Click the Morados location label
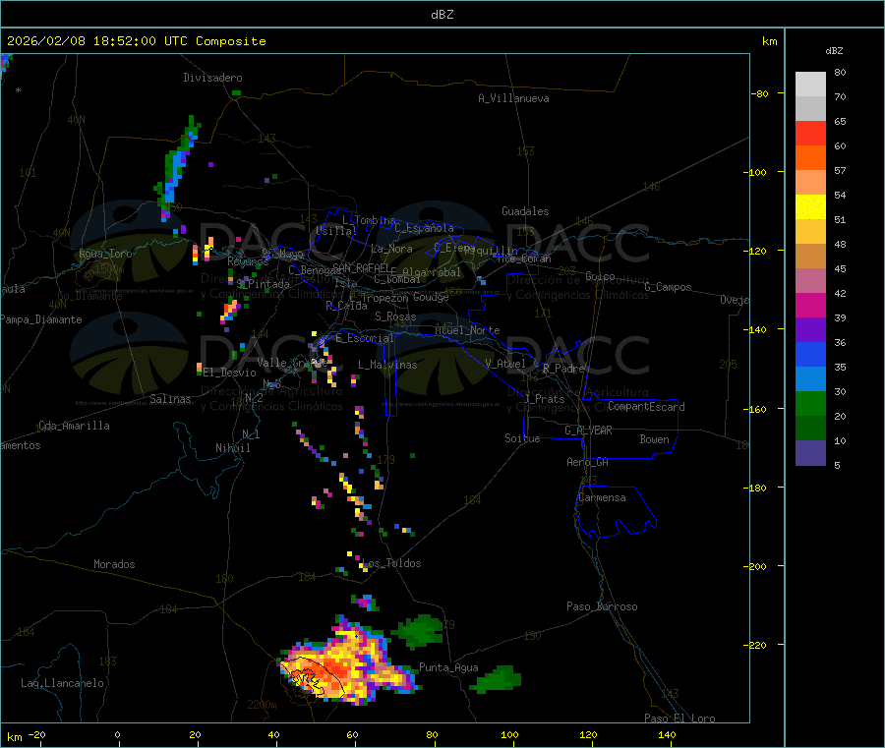Screen dimensions: 885x748 pos(114,564)
